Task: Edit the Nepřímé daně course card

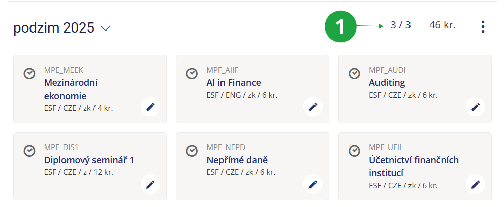Action: coord(313,184)
